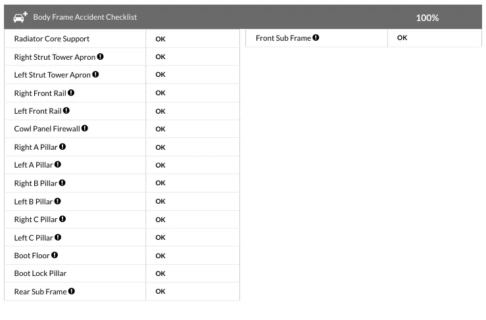
Task: Show info for Left B Pillar
Action: click(x=58, y=201)
